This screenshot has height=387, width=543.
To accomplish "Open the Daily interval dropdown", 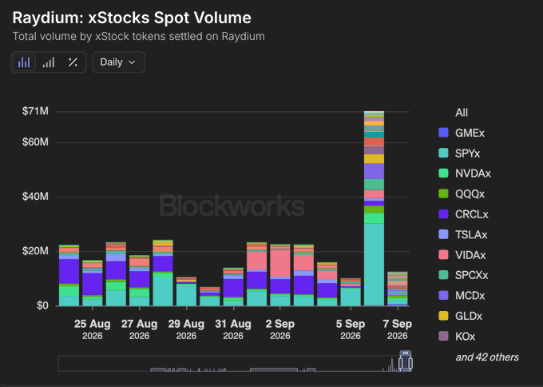I will coord(118,62).
